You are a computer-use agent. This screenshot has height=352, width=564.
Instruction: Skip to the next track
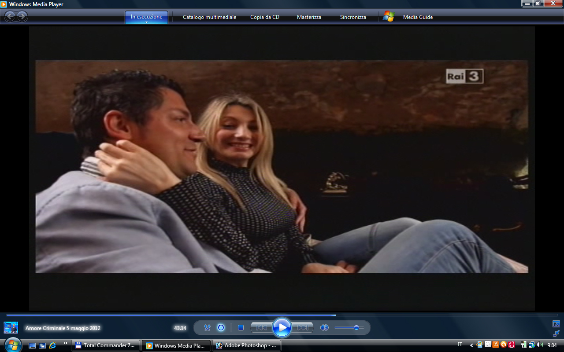[303, 327]
